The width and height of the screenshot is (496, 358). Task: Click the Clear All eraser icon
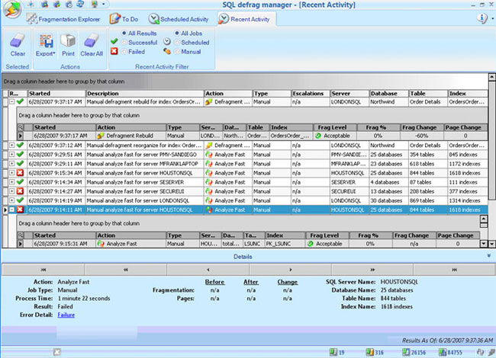coord(92,41)
